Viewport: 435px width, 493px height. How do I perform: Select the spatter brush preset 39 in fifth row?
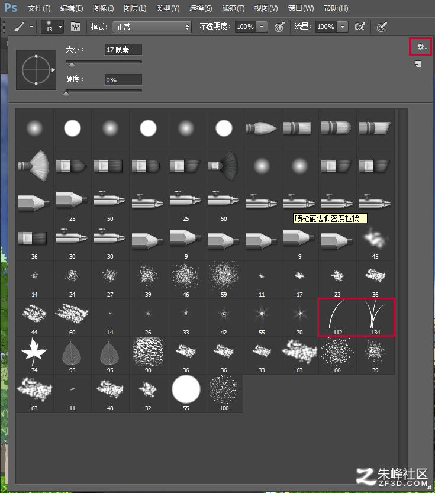click(148, 279)
